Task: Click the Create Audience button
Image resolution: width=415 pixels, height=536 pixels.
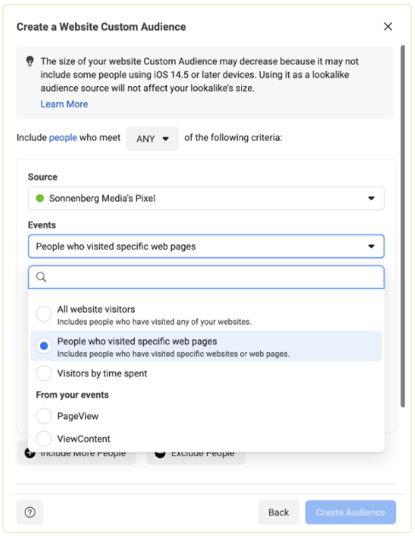Action: (x=350, y=512)
